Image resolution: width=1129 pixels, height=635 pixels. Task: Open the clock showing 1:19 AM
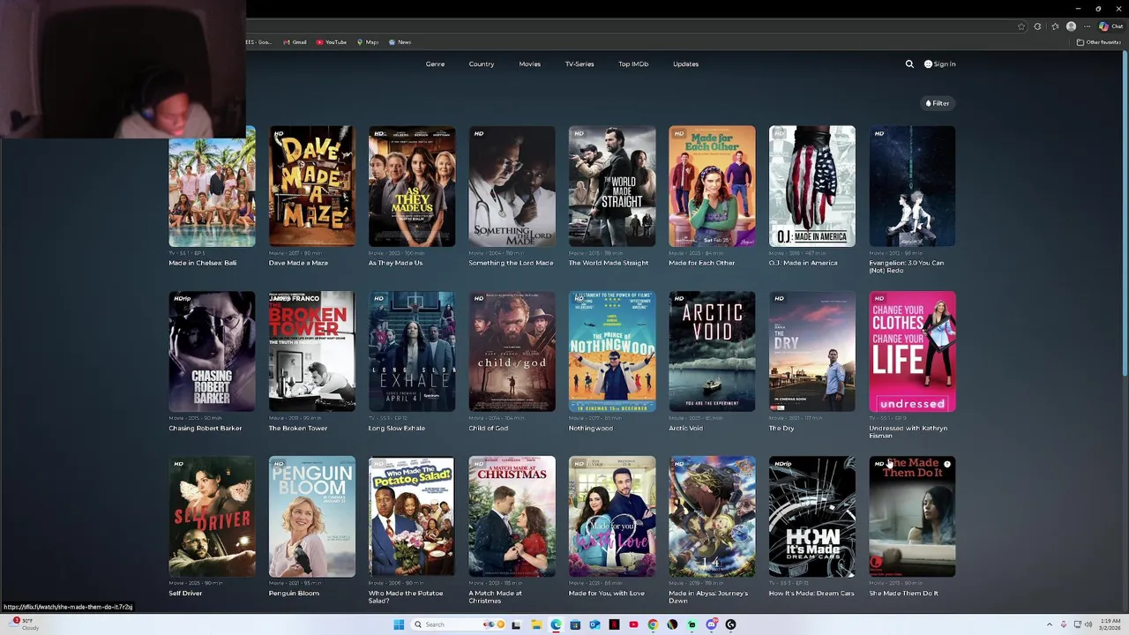pyautogui.click(x=1110, y=624)
